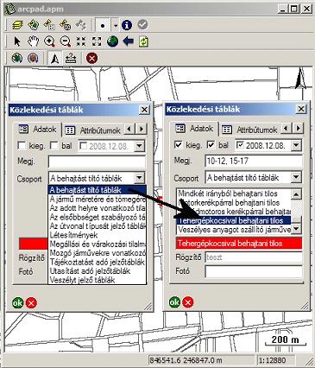Choose Mozgó járművekre vonatkozó option
This screenshot has height=368, width=315.
coord(98,253)
